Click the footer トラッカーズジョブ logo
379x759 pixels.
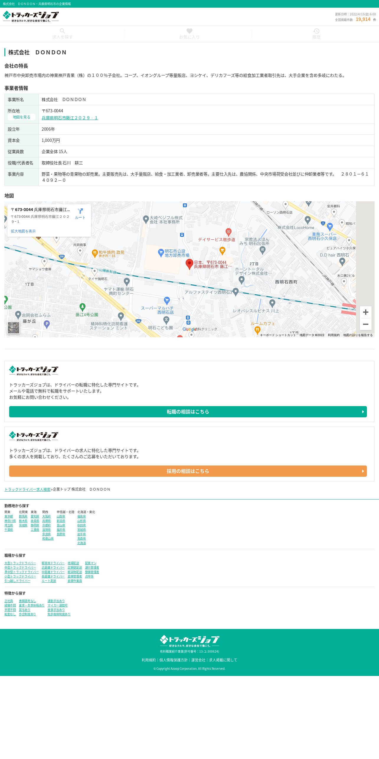189,641
